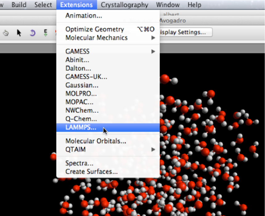265x216 pixels.
Task: Click the Display Settings button
Action: pyautogui.click(x=185, y=32)
